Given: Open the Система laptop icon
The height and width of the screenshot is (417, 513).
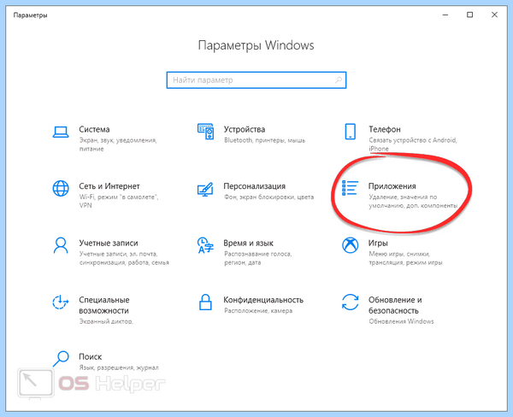Looking at the screenshot, I should point(61,132).
